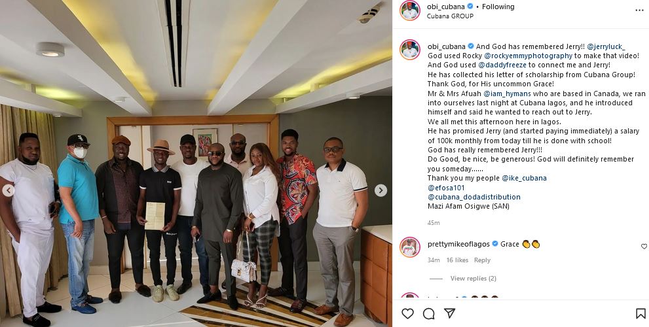Toggle Following status for obi_cubana
Image resolution: width=649 pixels, height=327 pixels.
[x=498, y=7]
